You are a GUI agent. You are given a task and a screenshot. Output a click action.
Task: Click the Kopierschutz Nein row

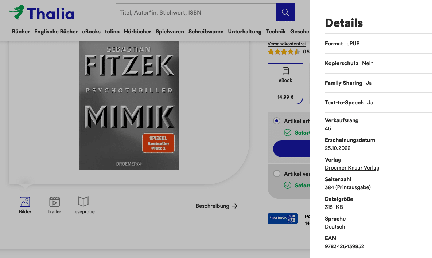[x=378, y=63]
